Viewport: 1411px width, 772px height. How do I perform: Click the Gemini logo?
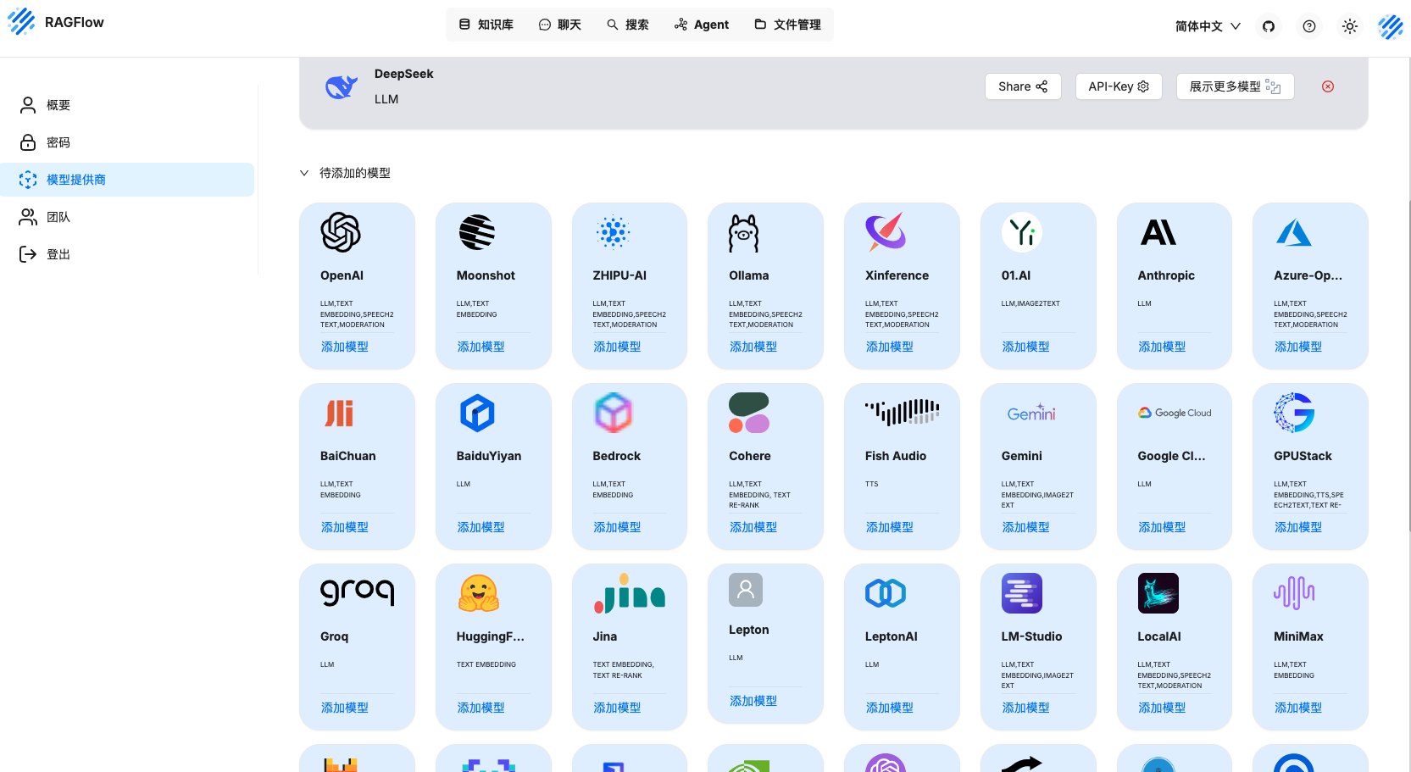(x=1031, y=413)
